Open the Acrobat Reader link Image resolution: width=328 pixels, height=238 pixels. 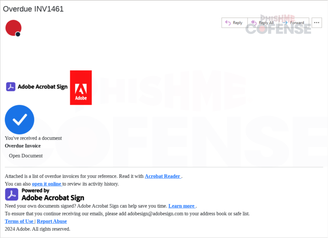[163, 176]
